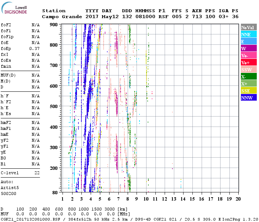Click the 3000 km distance column header
Viewport: 259px width, 222px height.
[110, 209]
